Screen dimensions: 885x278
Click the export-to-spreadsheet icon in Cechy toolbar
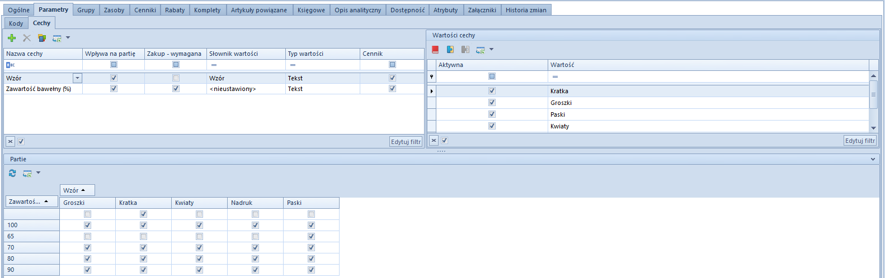pyautogui.click(x=57, y=38)
